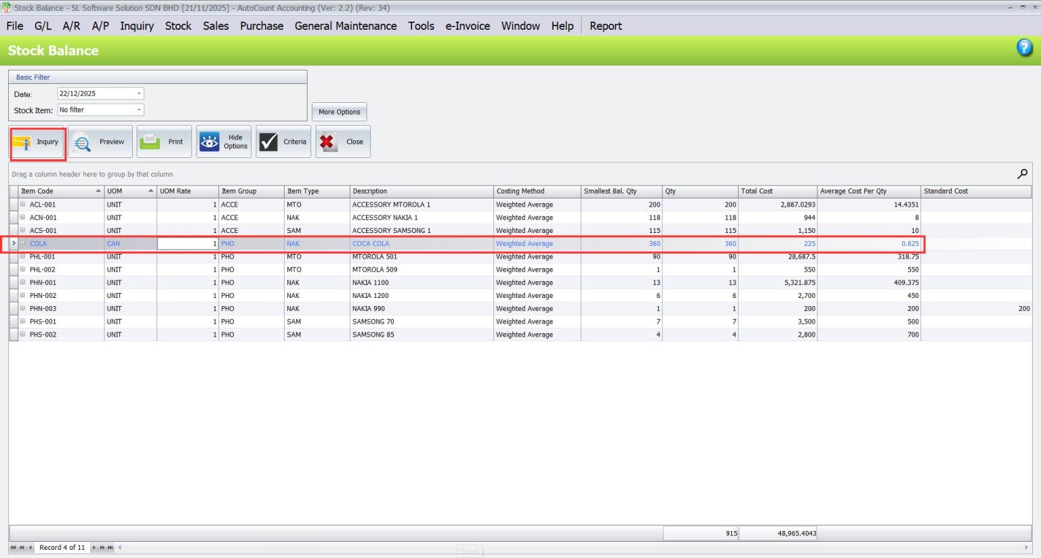Open Preview of the stock balance report
The image size is (1041, 558).
[x=100, y=142]
